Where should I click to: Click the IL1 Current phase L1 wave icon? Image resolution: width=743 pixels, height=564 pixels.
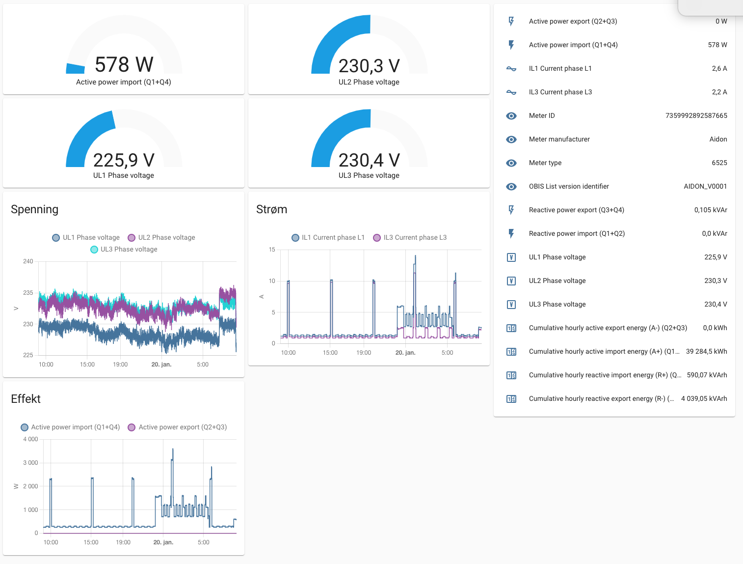511,68
